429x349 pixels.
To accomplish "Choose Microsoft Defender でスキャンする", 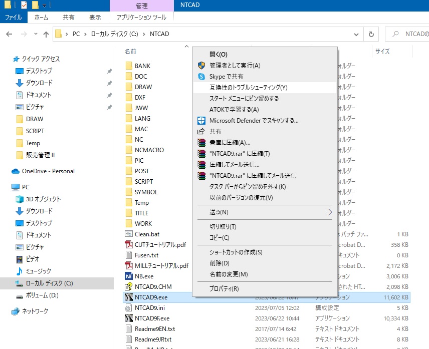I will [265, 121].
